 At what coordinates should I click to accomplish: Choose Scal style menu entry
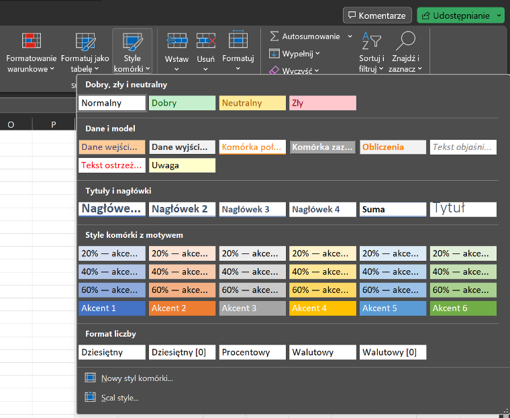[x=119, y=398]
